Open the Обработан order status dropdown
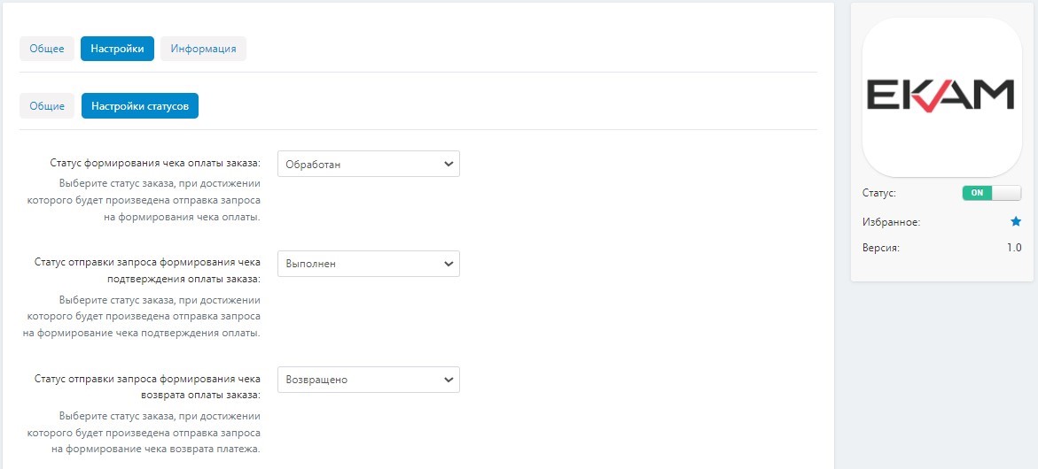The height and width of the screenshot is (469, 1038). click(x=368, y=164)
